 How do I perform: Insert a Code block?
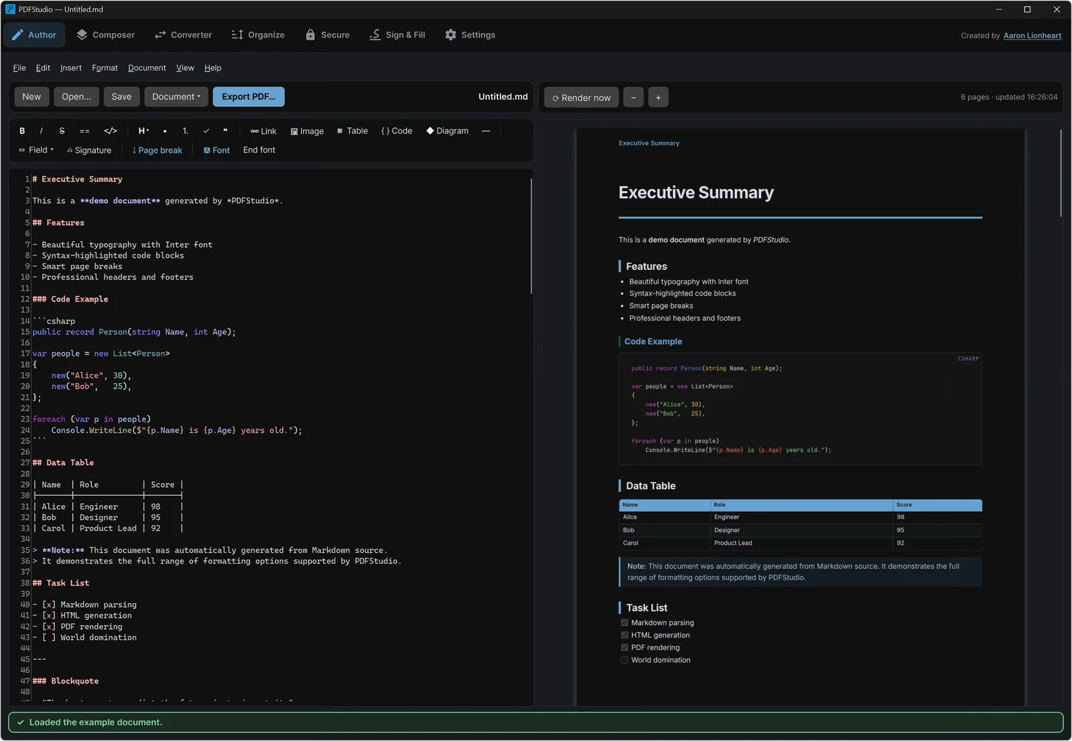397,131
